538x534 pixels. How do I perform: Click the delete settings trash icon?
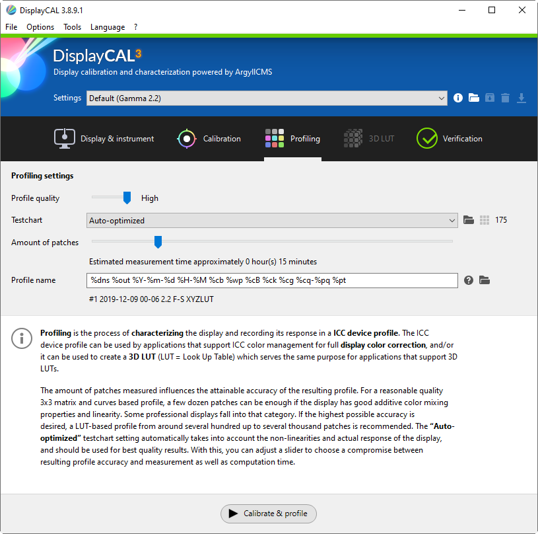tap(505, 98)
